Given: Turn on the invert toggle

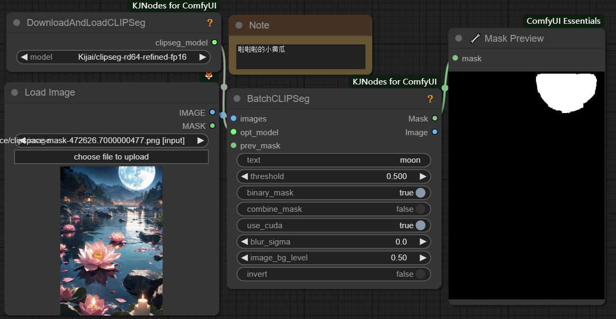Looking at the screenshot, I should click(420, 274).
